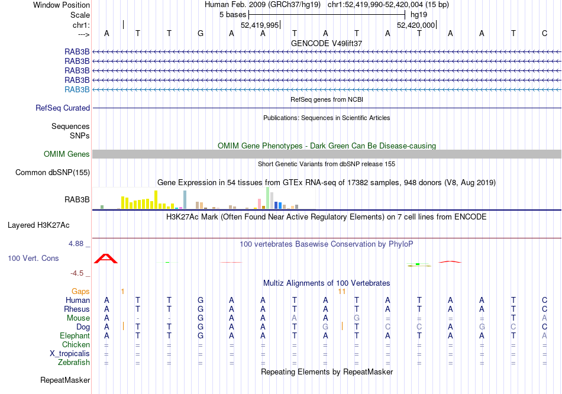Click the orange '1' gap marker
Viewport: 562px width, 394px height.
[x=122, y=292]
